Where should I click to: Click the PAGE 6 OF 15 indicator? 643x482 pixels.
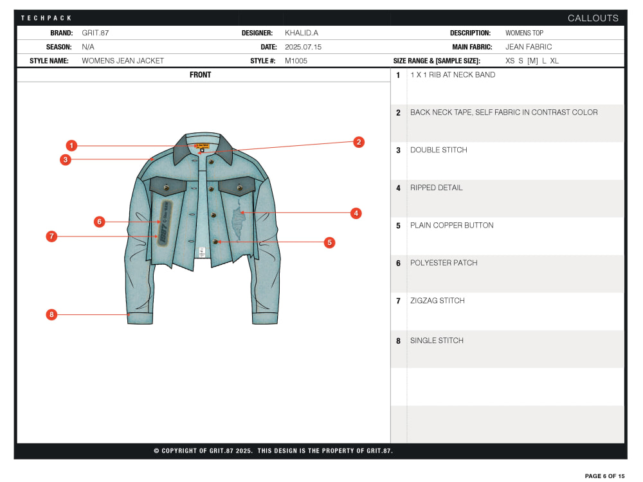[x=604, y=476]
